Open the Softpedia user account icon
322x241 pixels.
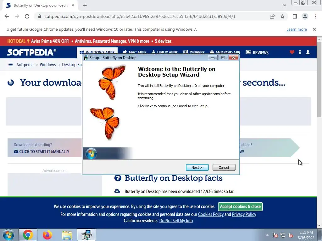click(x=308, y=52)
